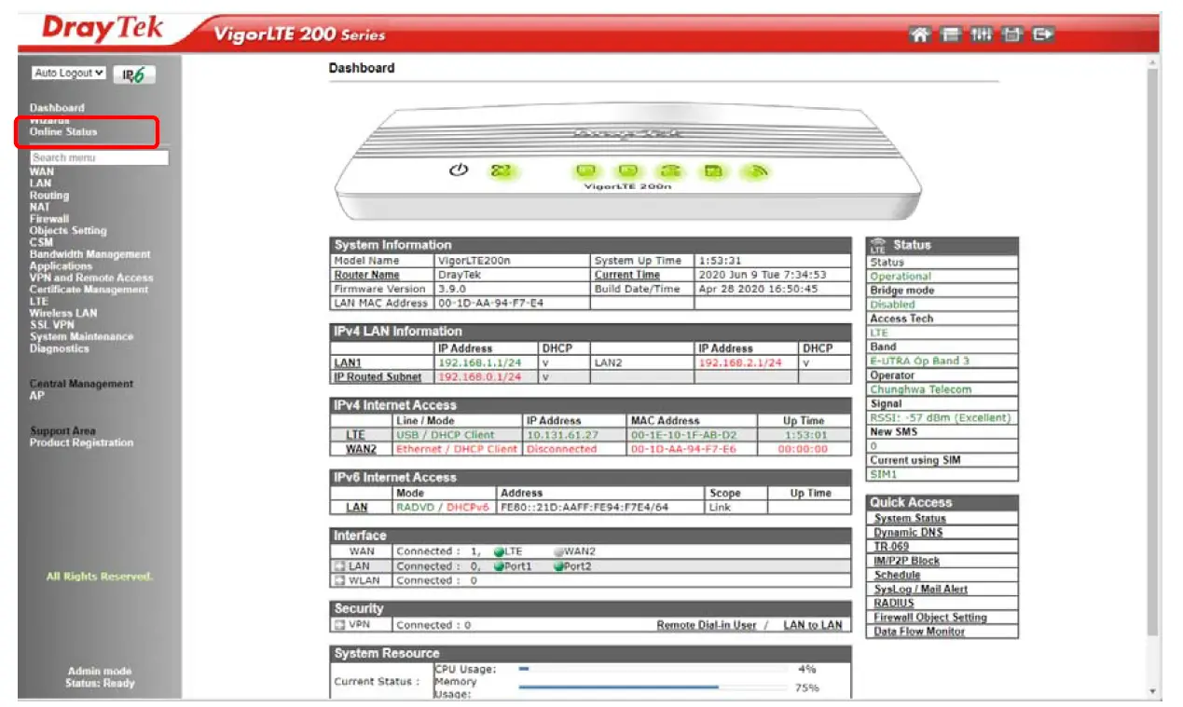Open the Objects Setting menu
Viewport: 1183px width, 707px height.
(67, 231)
